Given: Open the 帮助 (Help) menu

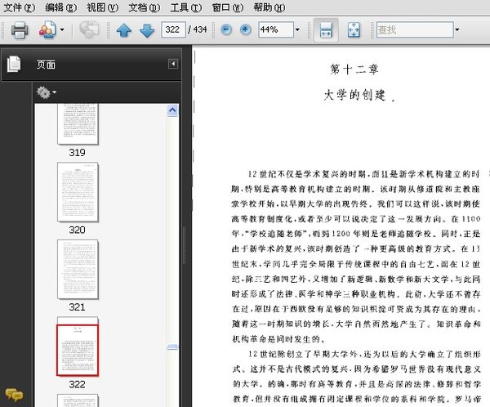Looking at the screenshot, I should pos(268,7).
